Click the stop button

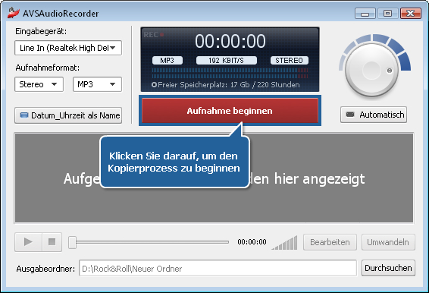tap(52, 242)
